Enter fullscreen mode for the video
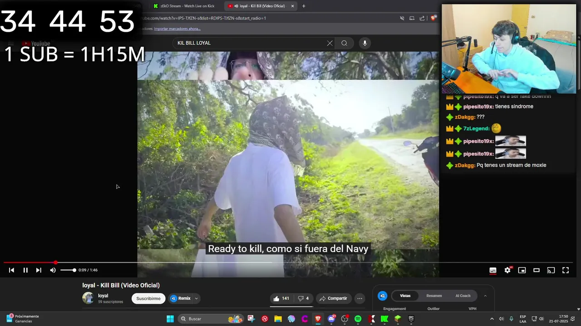 [x=566, y=270]
